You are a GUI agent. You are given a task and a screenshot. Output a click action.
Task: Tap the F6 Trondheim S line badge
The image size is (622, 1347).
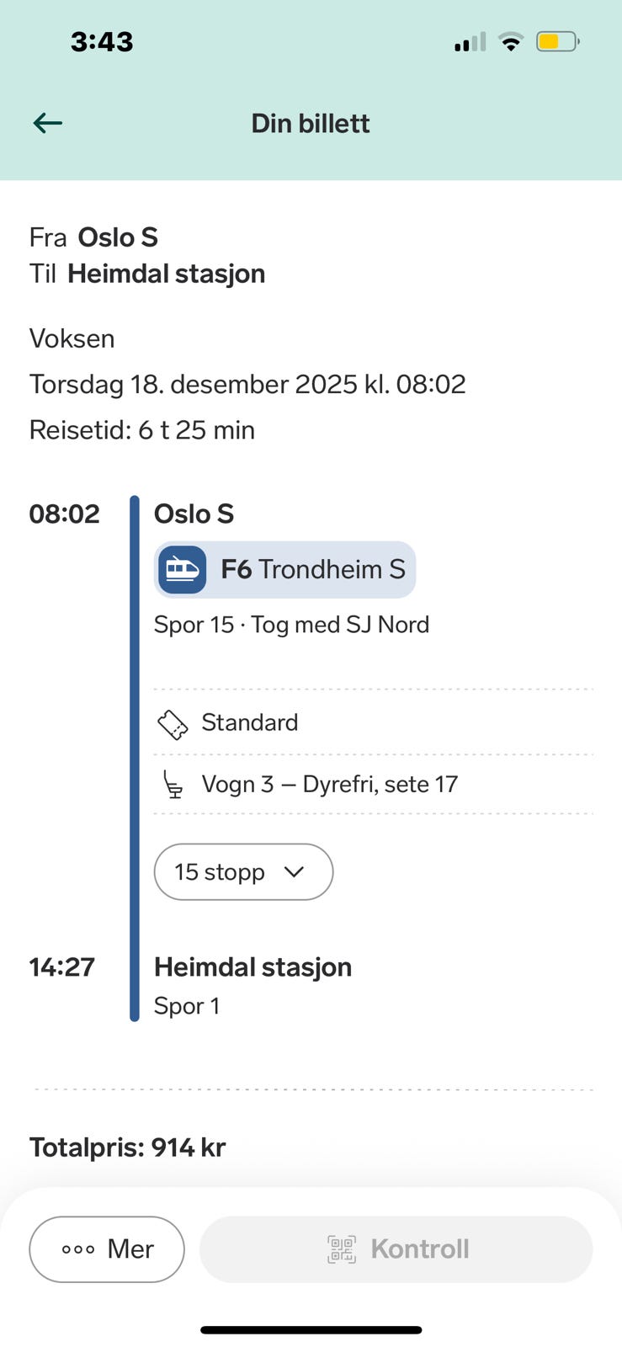coord(284,570)
